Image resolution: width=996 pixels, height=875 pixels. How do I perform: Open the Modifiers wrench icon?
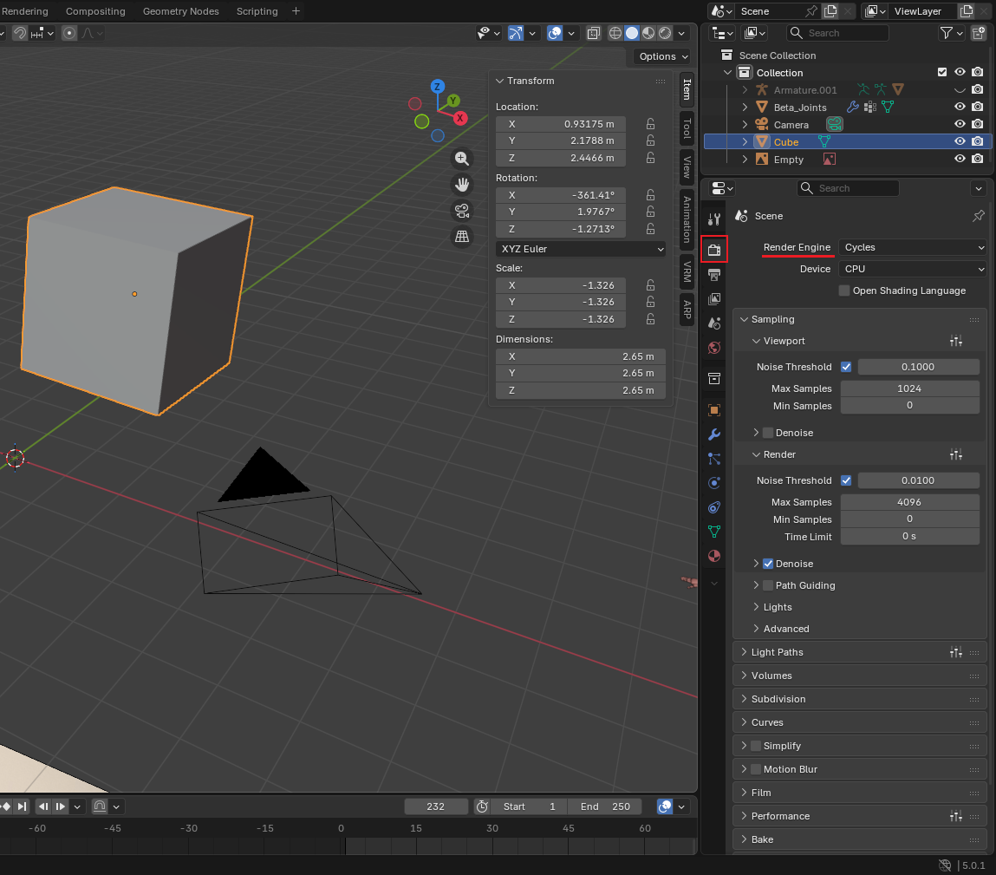click(x=714, y=434)
